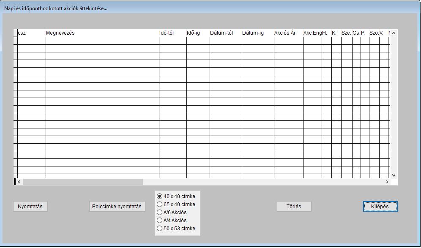
Task: Click the Idő-ig column header
Action: [x=198, y=33]
